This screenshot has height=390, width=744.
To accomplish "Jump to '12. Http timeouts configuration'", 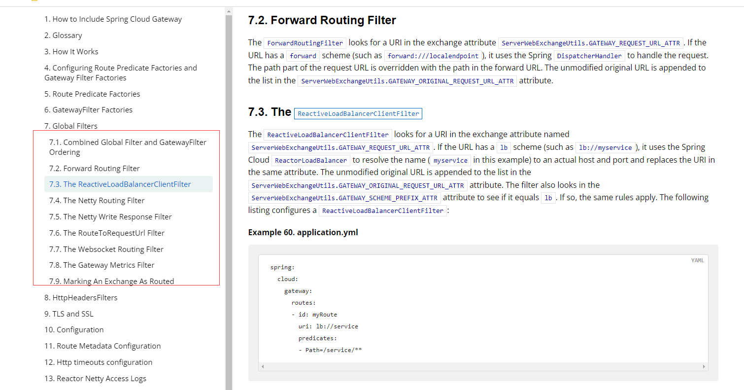I will (x=98, y=362).
